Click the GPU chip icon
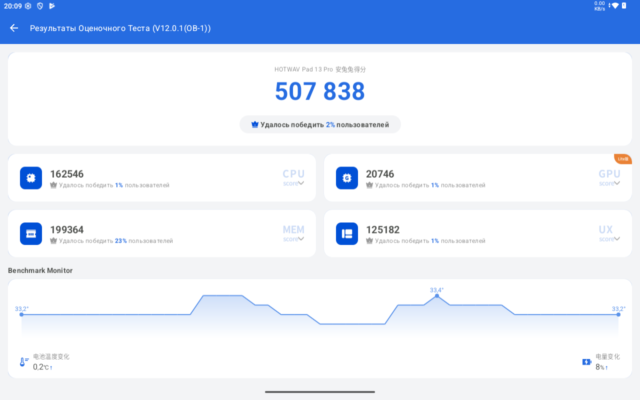 click(347, 178)
